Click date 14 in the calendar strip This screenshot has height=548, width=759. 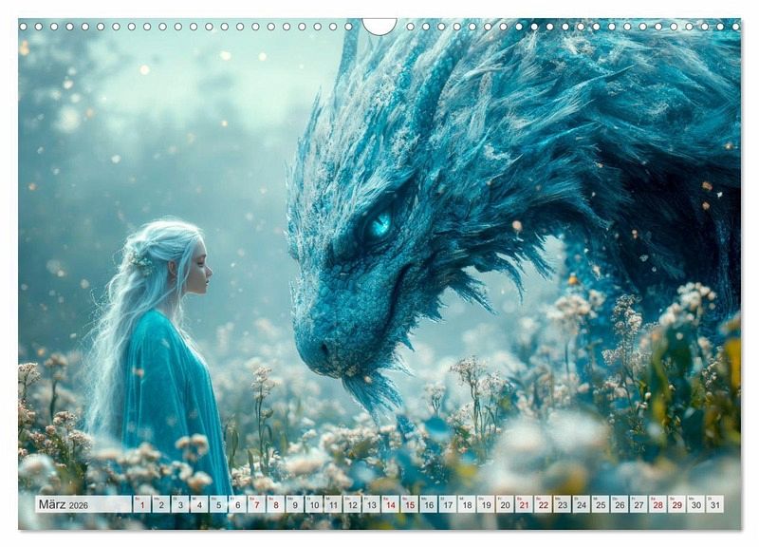(x=390, y=504)
